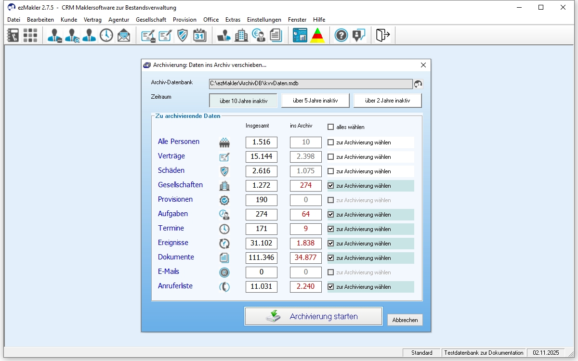Screen dimensions: 578x361
Task: Click the dashboard statistics toolbar icon
Action: pyautogui.click(x=300, y=35)
